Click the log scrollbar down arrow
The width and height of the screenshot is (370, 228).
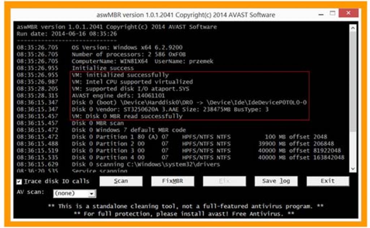(353, 169)
